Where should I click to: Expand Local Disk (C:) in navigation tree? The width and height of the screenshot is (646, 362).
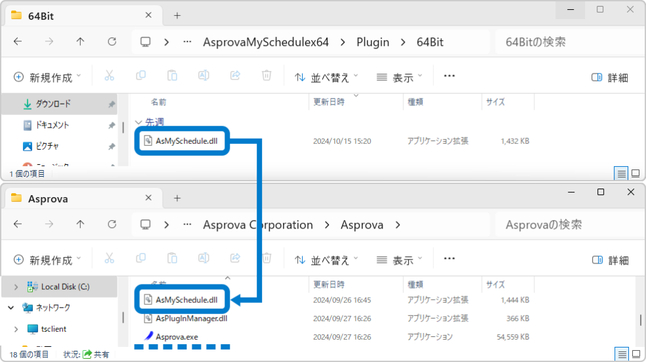pos(16,286)
